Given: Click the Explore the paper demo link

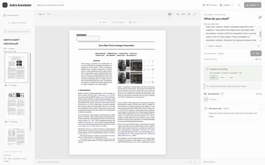Looking at the screenshot, I should point(13,151).
